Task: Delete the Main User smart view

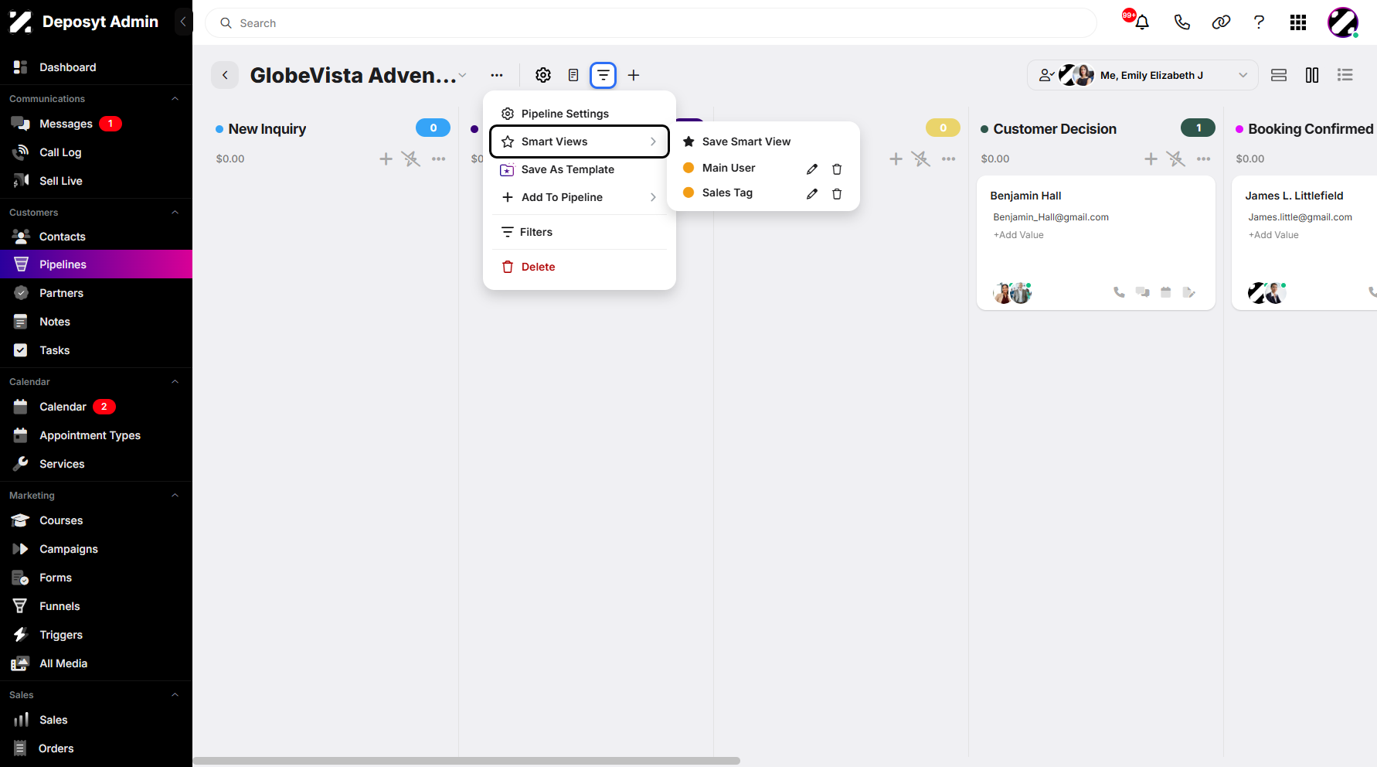Action: 837,169
